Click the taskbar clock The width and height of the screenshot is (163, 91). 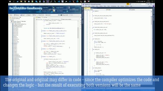pyautogui.click(x=148, y=2)
